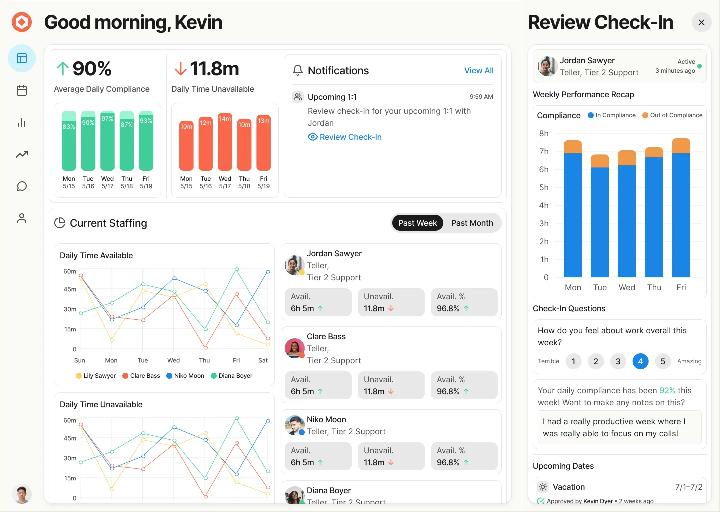Click View All notifications link
This screenshot has height=512, width=720.
coord(478,70)
